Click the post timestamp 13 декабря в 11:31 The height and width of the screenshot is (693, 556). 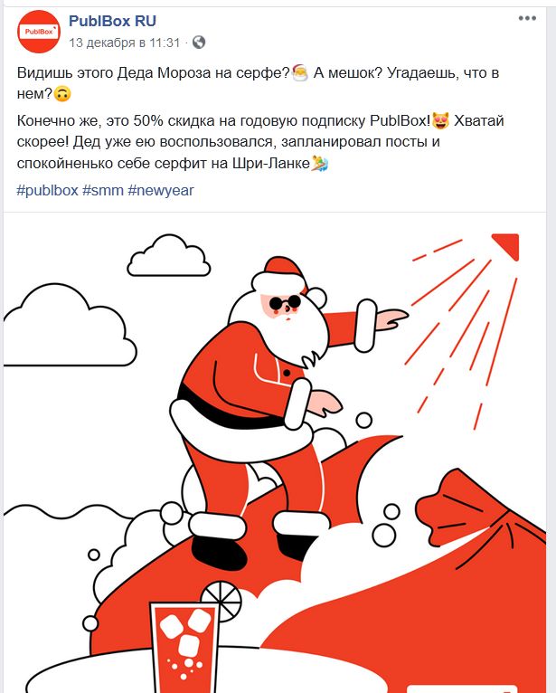[125, 43]
